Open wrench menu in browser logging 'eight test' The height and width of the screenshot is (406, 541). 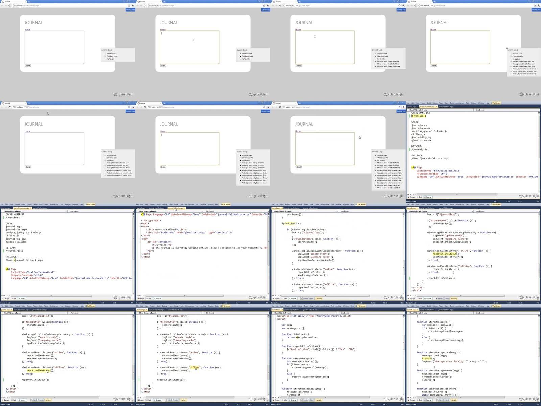(x=403, y=107)
